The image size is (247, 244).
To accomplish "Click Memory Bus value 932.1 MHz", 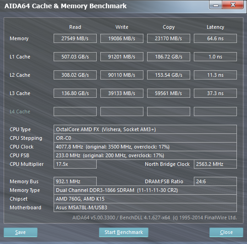I will coord(75,181).
